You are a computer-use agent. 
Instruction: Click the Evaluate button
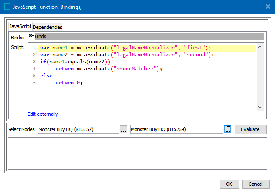coord(251,129)
